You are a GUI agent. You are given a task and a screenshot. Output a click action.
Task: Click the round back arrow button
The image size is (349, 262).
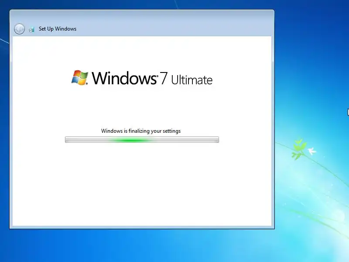(x=19, y=29)
